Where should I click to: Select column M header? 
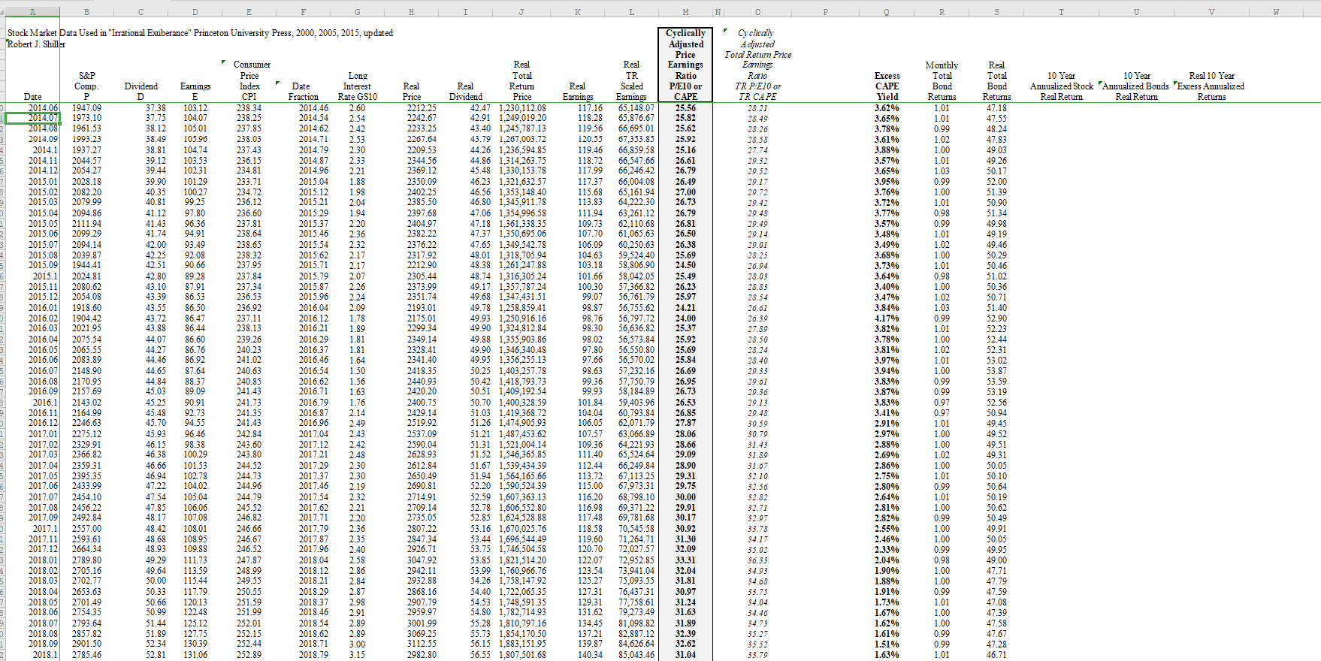(685, 11)
